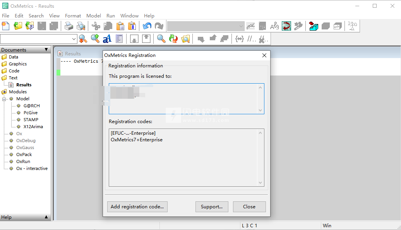
Task: Select the G@RCH module
Action: click(32, 106)
